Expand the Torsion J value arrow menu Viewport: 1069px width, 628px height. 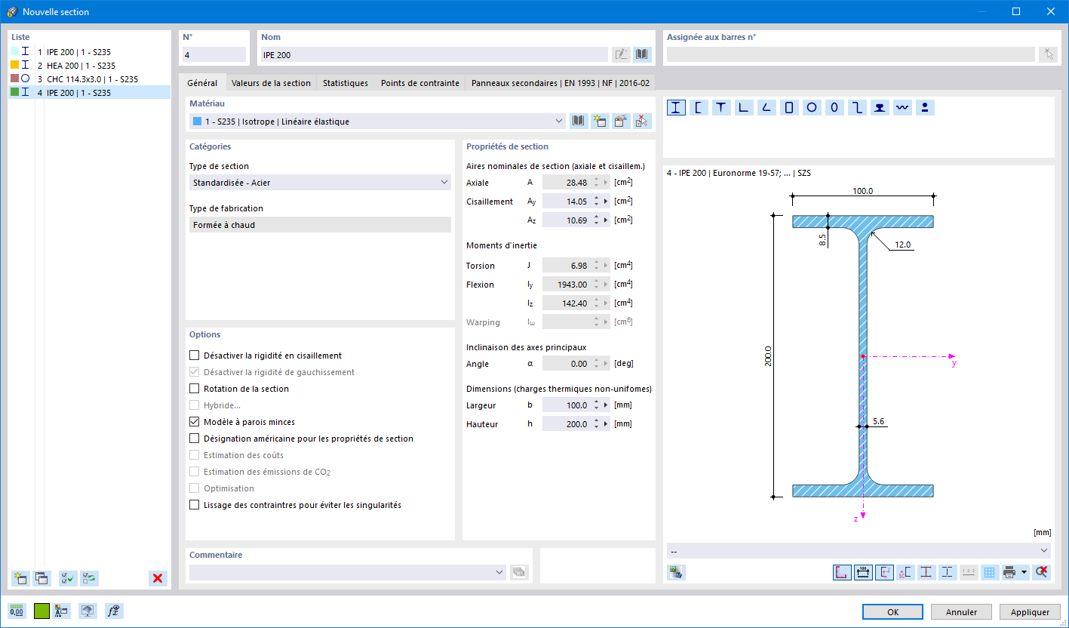[x=607, y=266]
